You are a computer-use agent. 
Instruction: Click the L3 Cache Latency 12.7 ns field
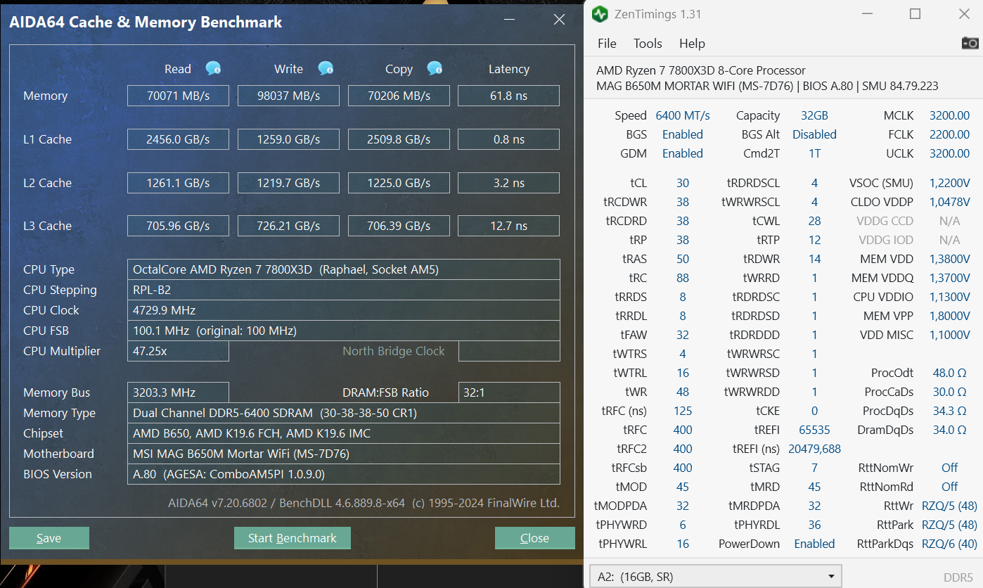(508, 226)
